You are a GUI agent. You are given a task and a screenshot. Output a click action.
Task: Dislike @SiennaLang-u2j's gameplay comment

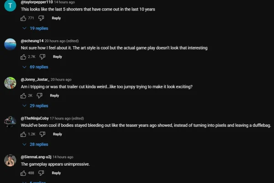coord(41,173)
